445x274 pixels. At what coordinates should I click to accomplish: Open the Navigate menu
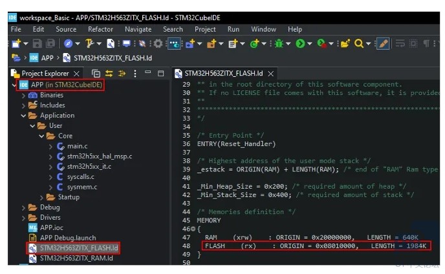[x=138, y=29]
